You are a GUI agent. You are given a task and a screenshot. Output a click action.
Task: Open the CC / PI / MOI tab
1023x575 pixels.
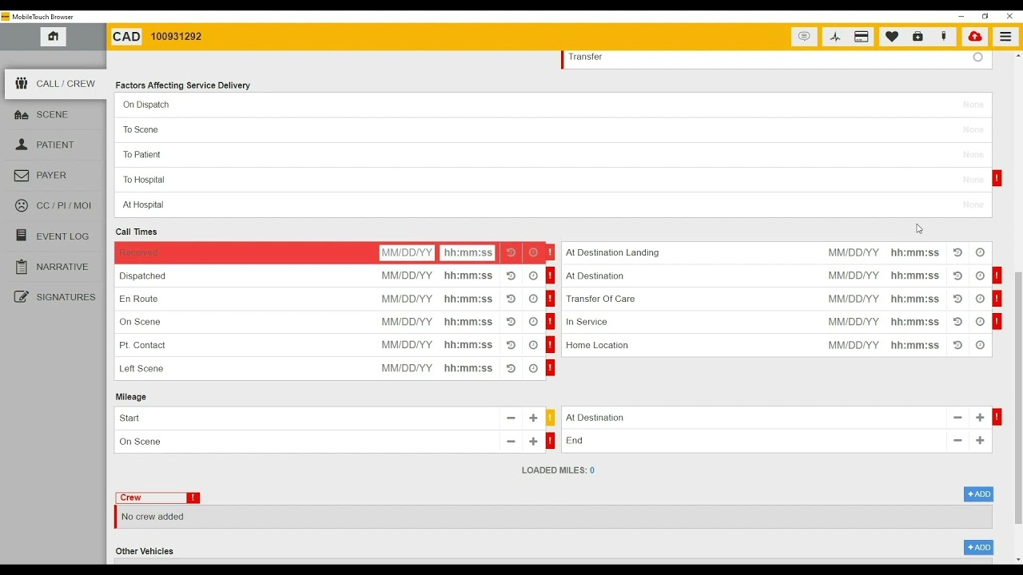[53, 205]
